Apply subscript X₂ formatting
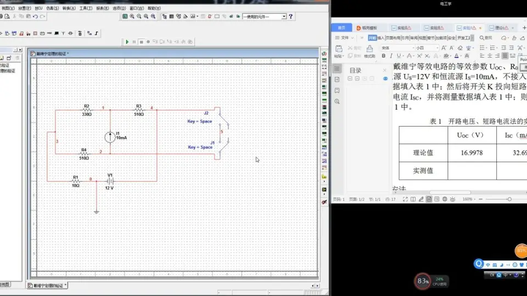527x296 pixels. click(427, 56)
